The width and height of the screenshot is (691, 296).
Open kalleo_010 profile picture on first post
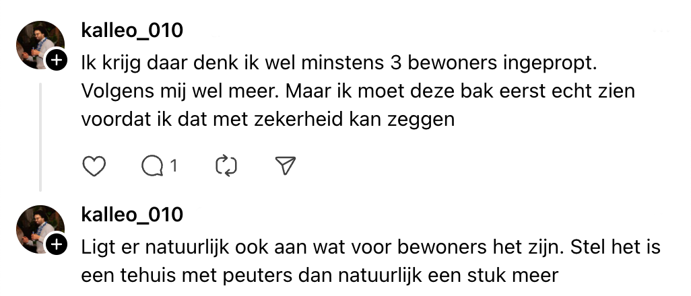point(38,44)
